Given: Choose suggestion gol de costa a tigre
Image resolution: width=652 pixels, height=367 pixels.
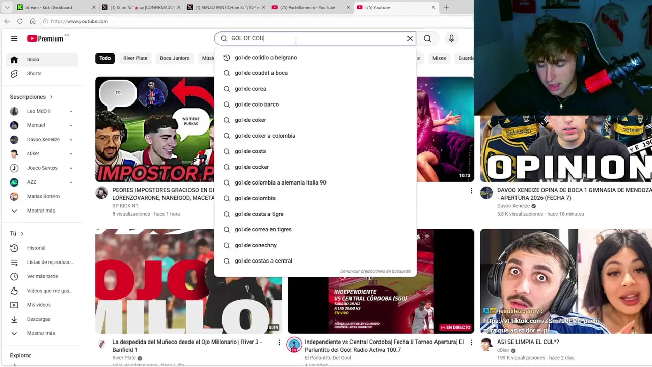Looking at the screenshot, I should tap(315, 214).
